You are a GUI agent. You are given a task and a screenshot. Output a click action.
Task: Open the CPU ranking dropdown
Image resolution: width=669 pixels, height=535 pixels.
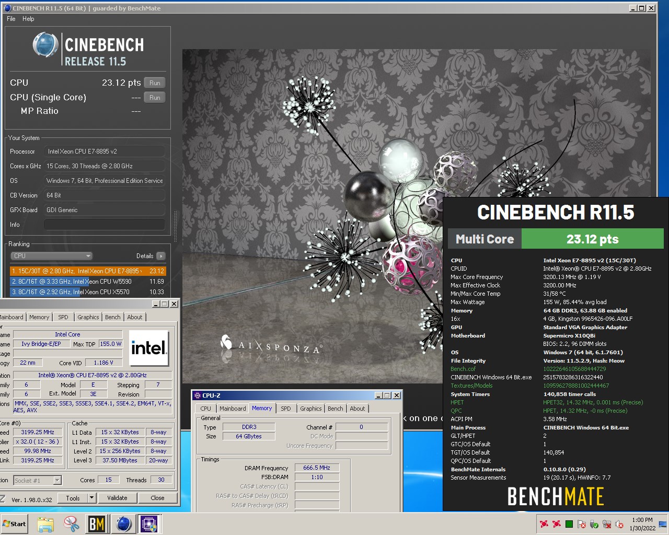(x=51, y=256)
